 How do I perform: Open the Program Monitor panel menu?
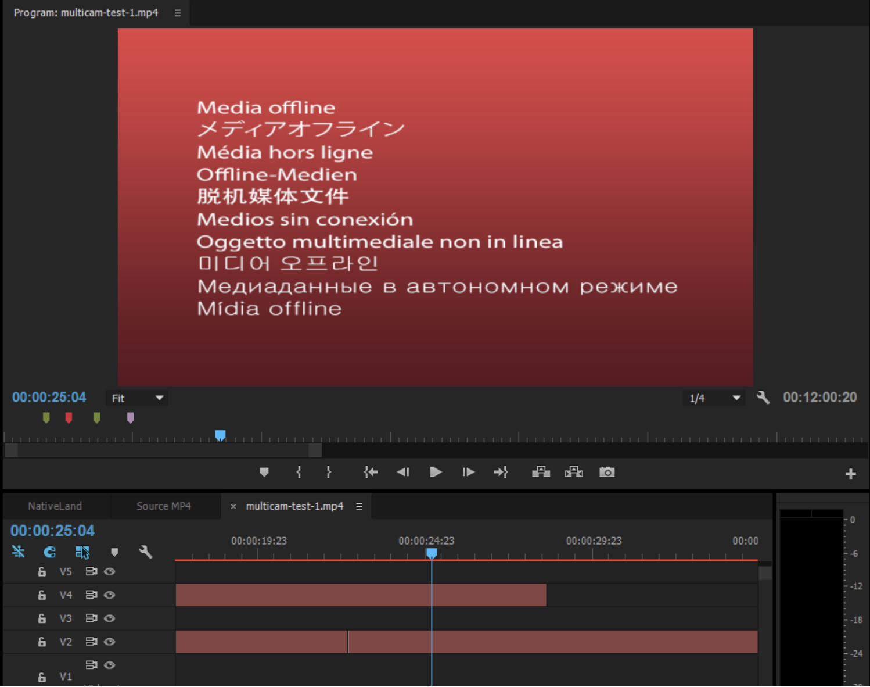[178, 12]
